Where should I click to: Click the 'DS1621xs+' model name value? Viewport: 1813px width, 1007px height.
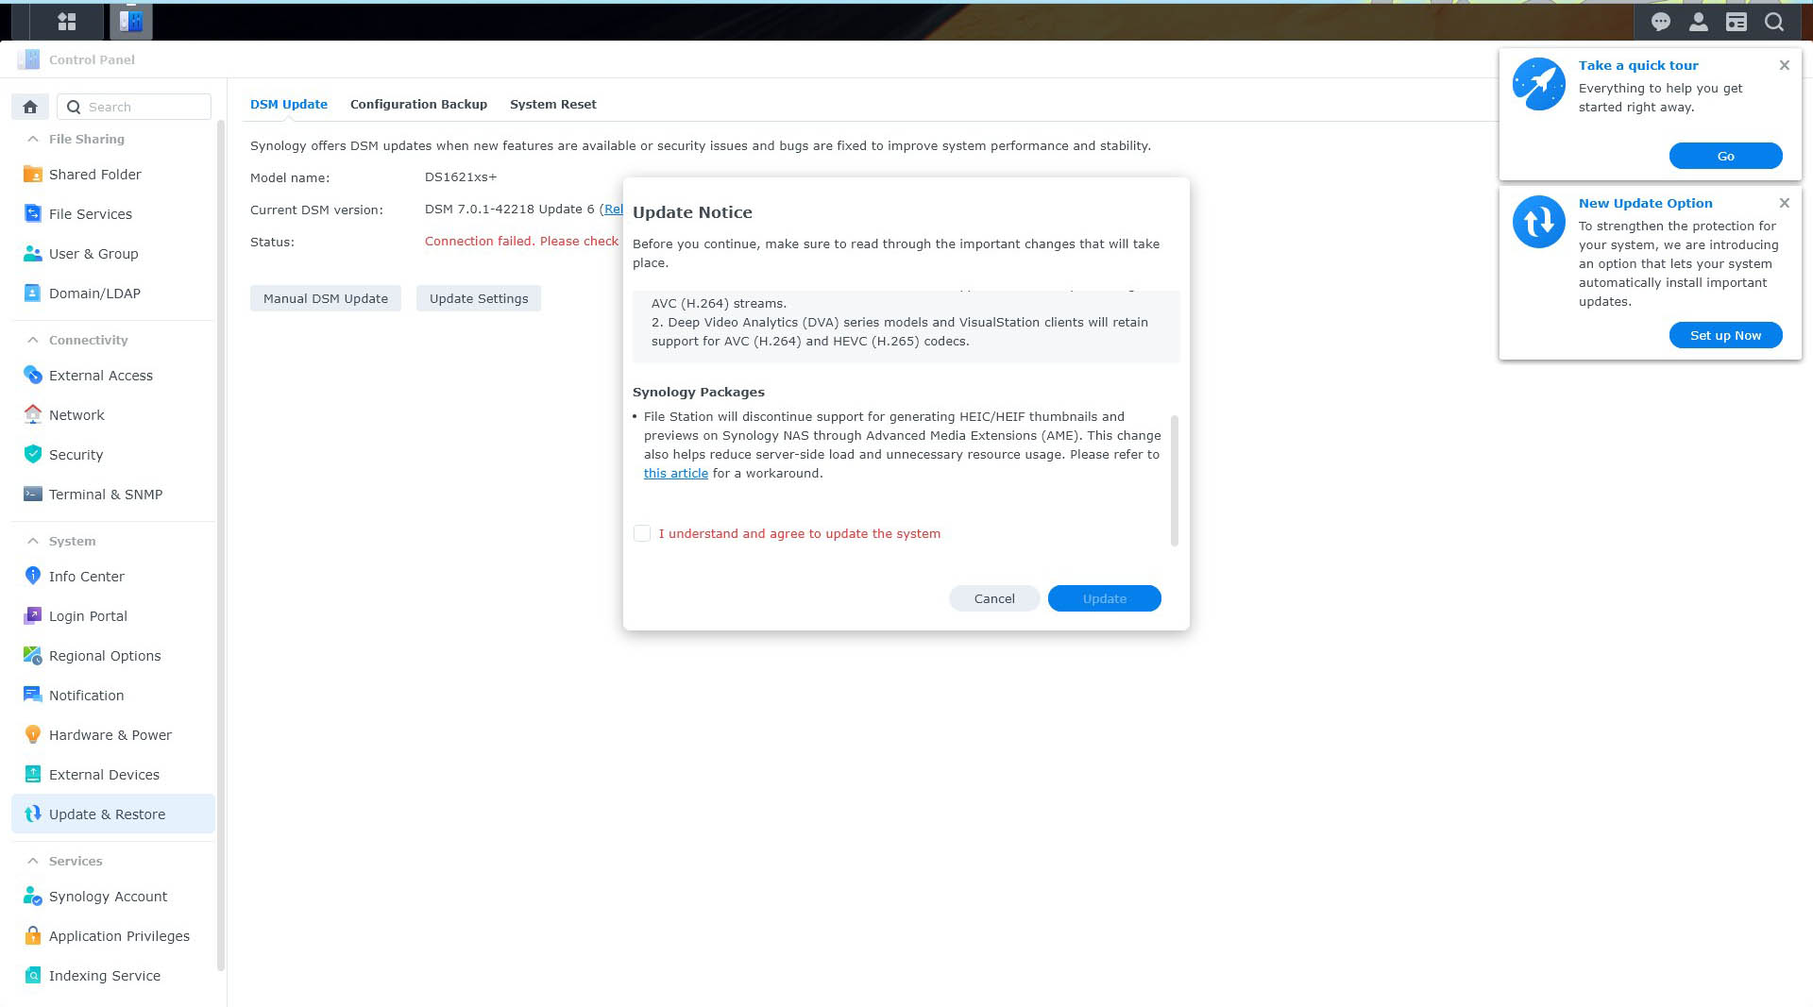461,177
